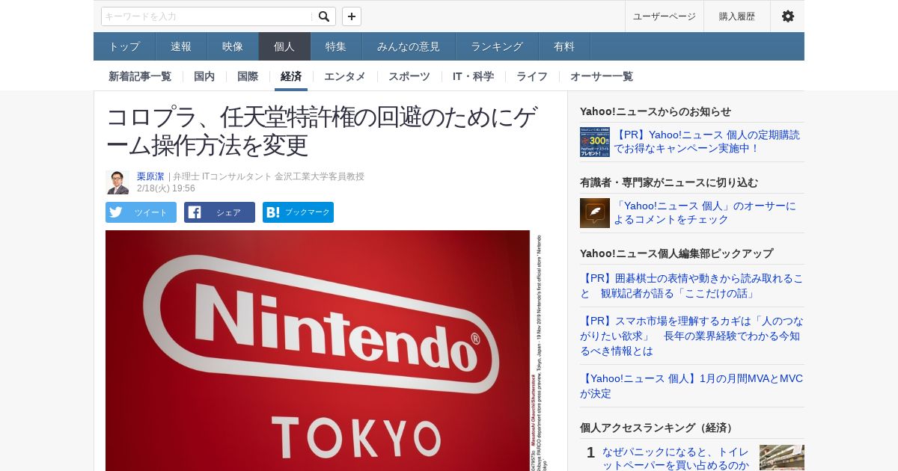Click the ツイート label on the tweet button
Image resolution: width=898 pixels, height=471 pixels.
pyautogui.click(x=151, y=212)
